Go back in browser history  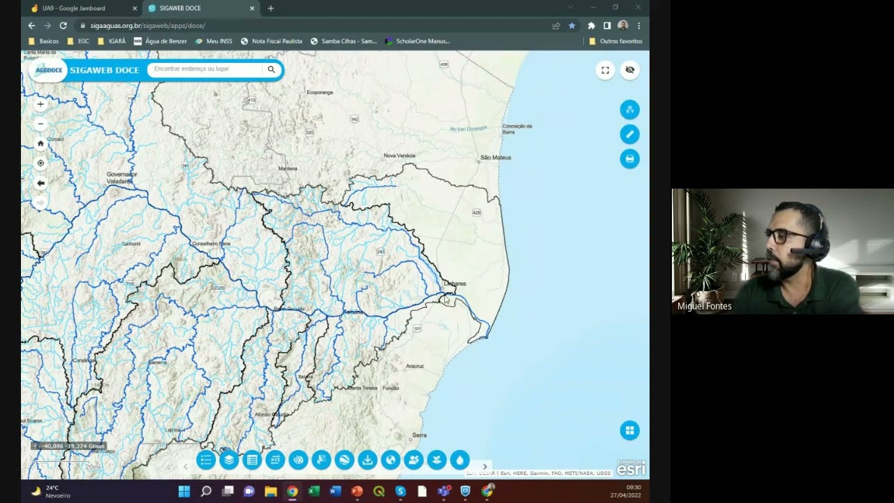pos(31,26)
